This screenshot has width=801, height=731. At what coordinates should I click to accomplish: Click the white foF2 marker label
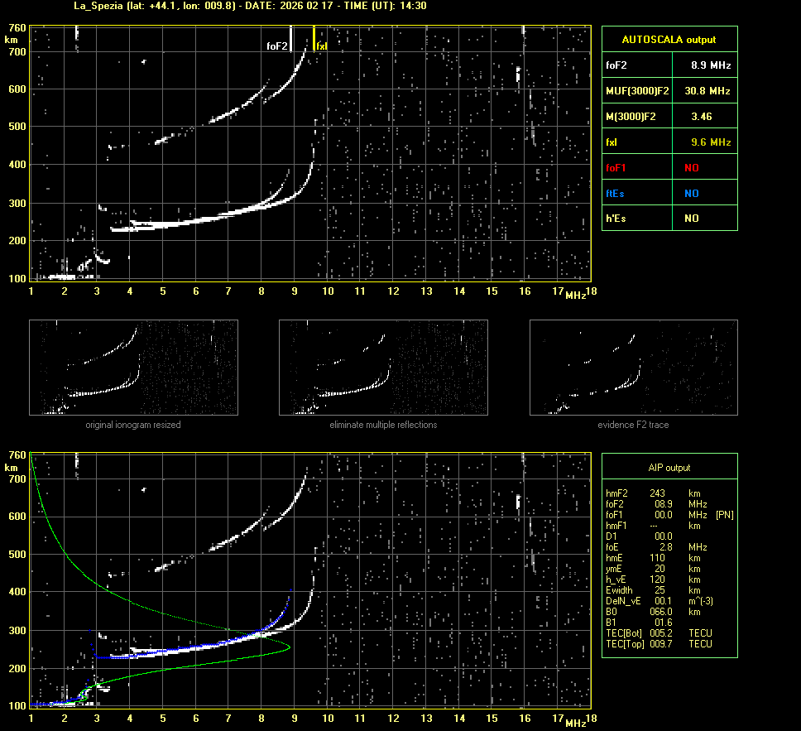point(276,46)
